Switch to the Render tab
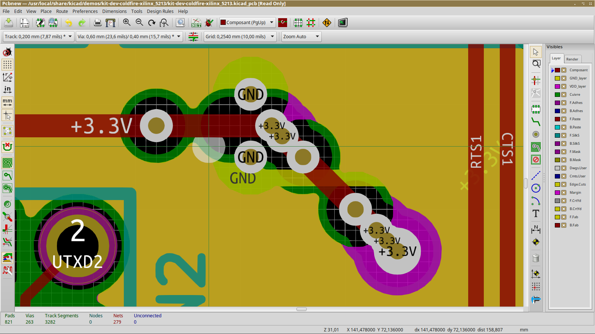595x334 pixels. (572, 59)
